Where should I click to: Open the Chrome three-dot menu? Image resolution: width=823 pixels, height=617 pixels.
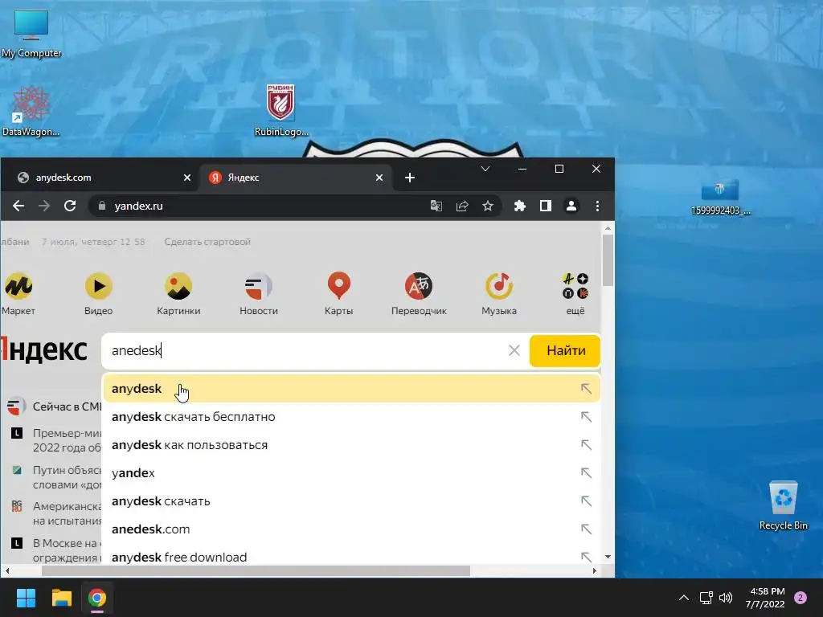(597, 206)
